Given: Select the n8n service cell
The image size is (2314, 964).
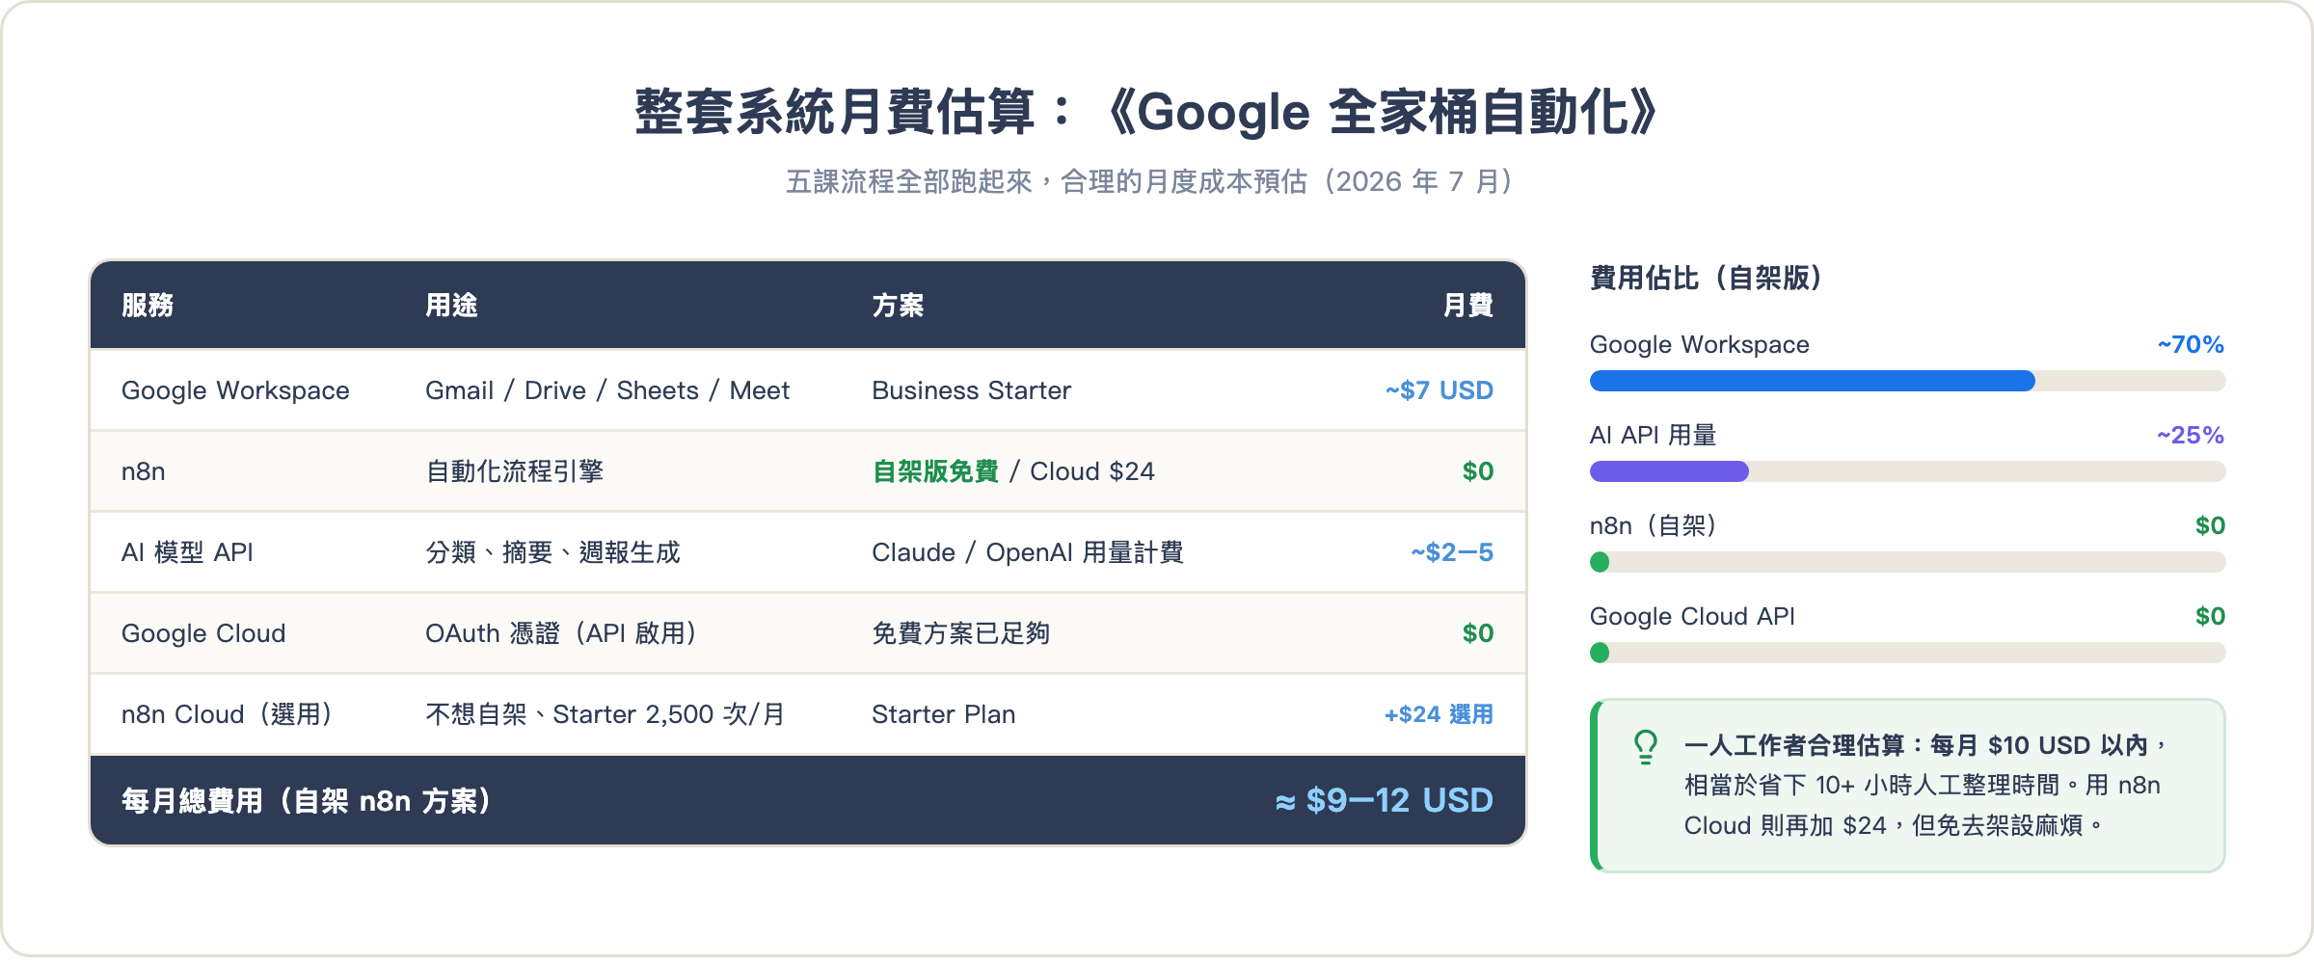Looking at the screenshot, I should (x=144, y=471).
